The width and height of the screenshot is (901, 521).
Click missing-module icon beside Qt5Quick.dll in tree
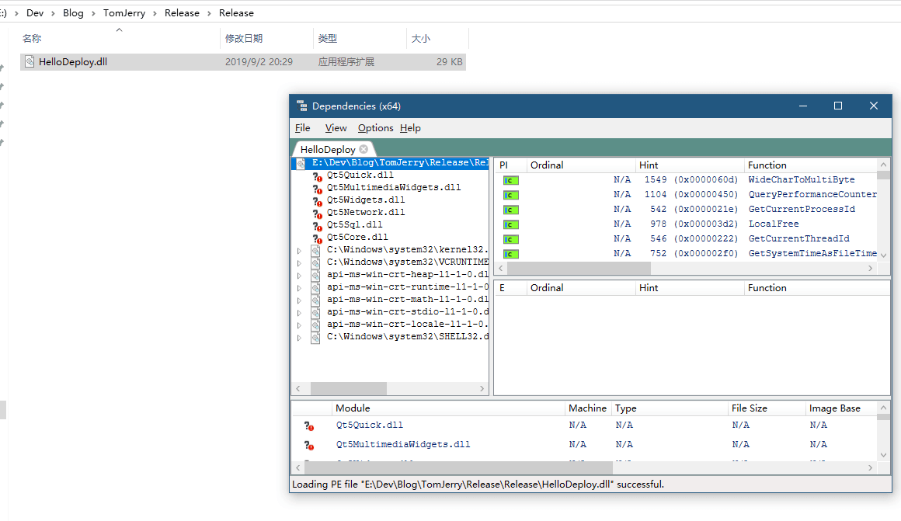(317, 175)
